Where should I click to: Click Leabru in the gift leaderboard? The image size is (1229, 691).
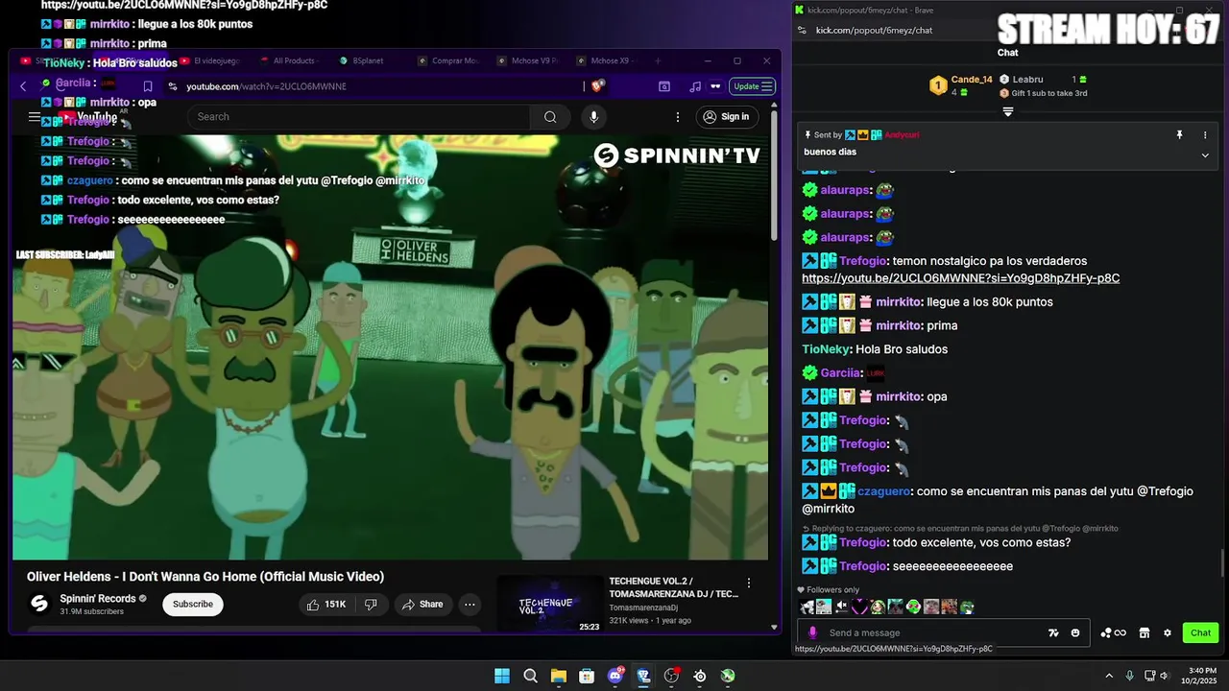click(x=1027, y=80)
